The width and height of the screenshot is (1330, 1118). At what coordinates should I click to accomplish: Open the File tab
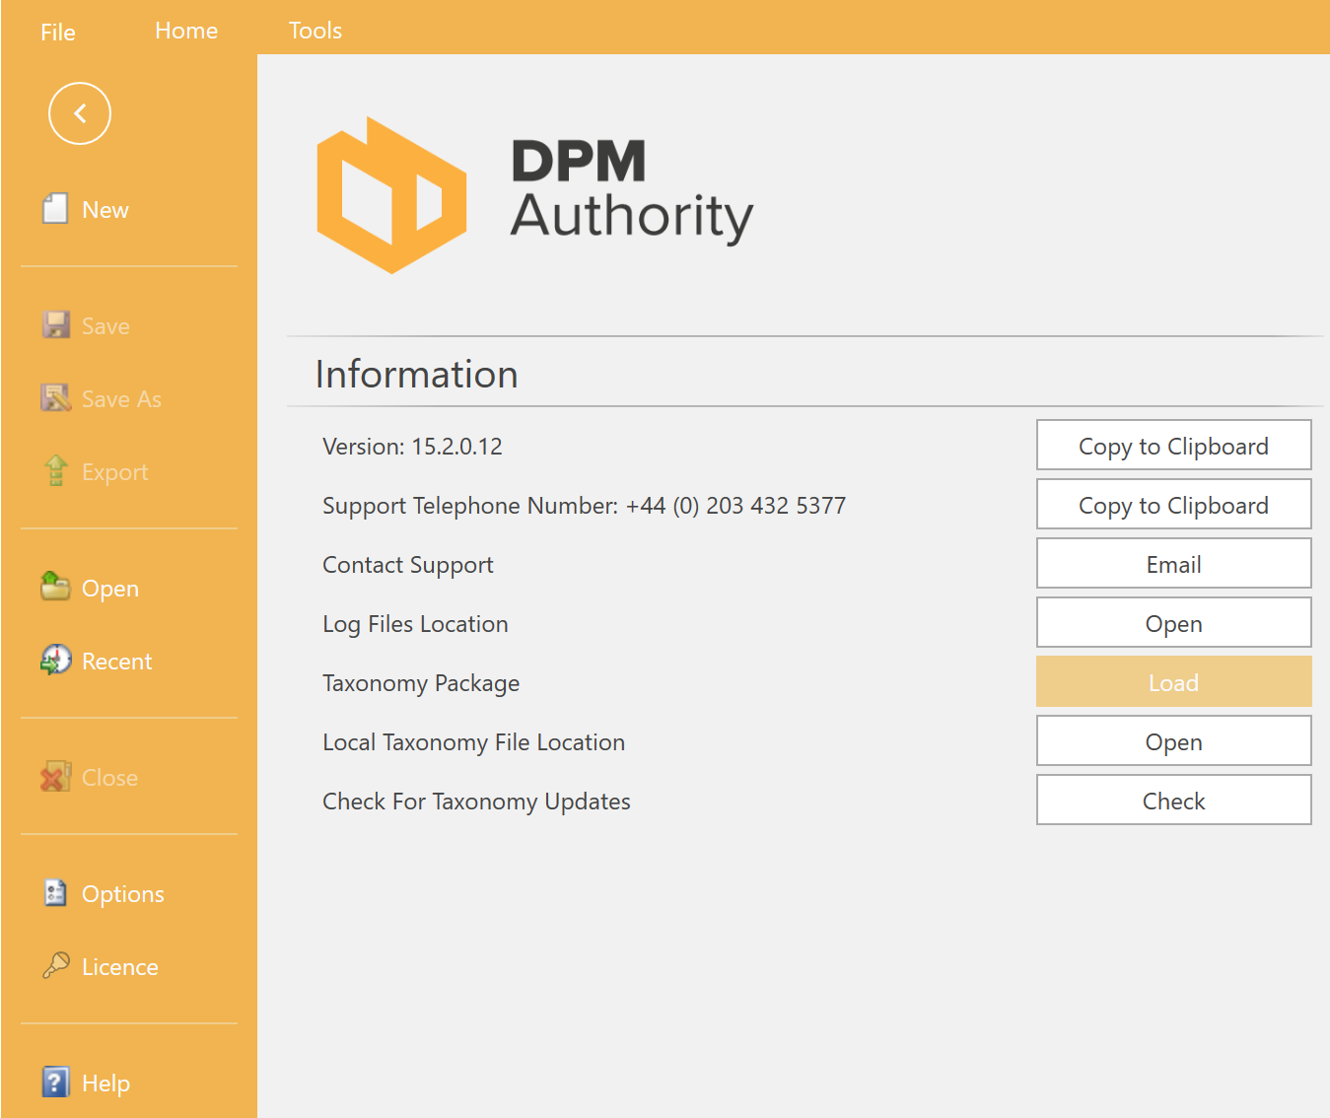point(58,32)
